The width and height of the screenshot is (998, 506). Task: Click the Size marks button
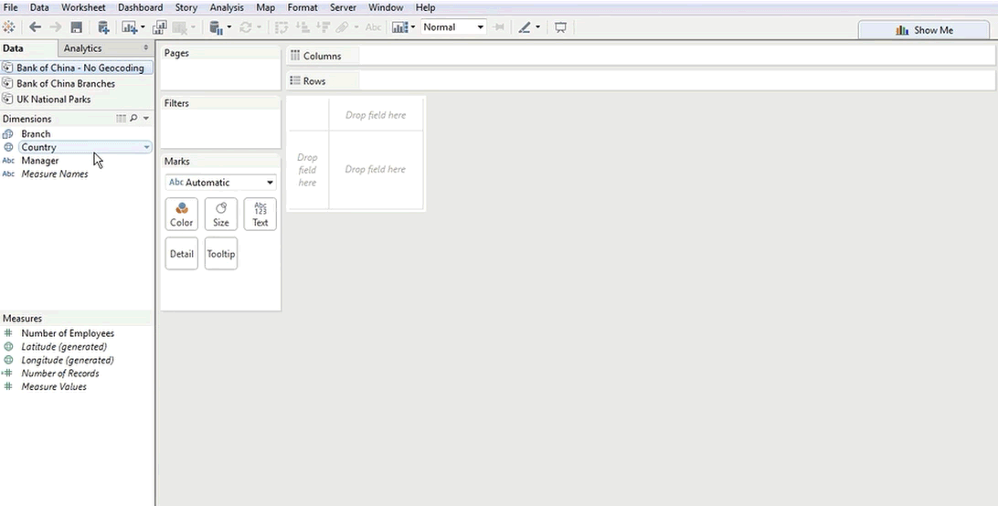pos(220,215)
